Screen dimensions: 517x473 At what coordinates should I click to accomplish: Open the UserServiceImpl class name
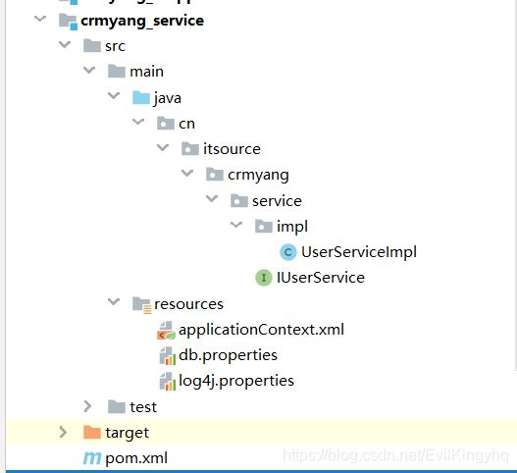pos(359,252)
